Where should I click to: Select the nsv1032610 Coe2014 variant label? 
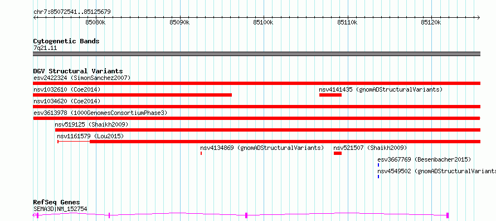coord(67,89)
